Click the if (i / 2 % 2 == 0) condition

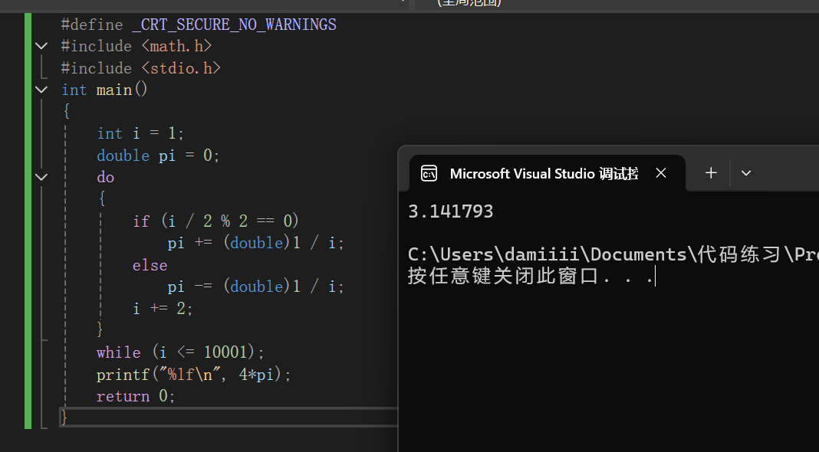click(215, 221)
